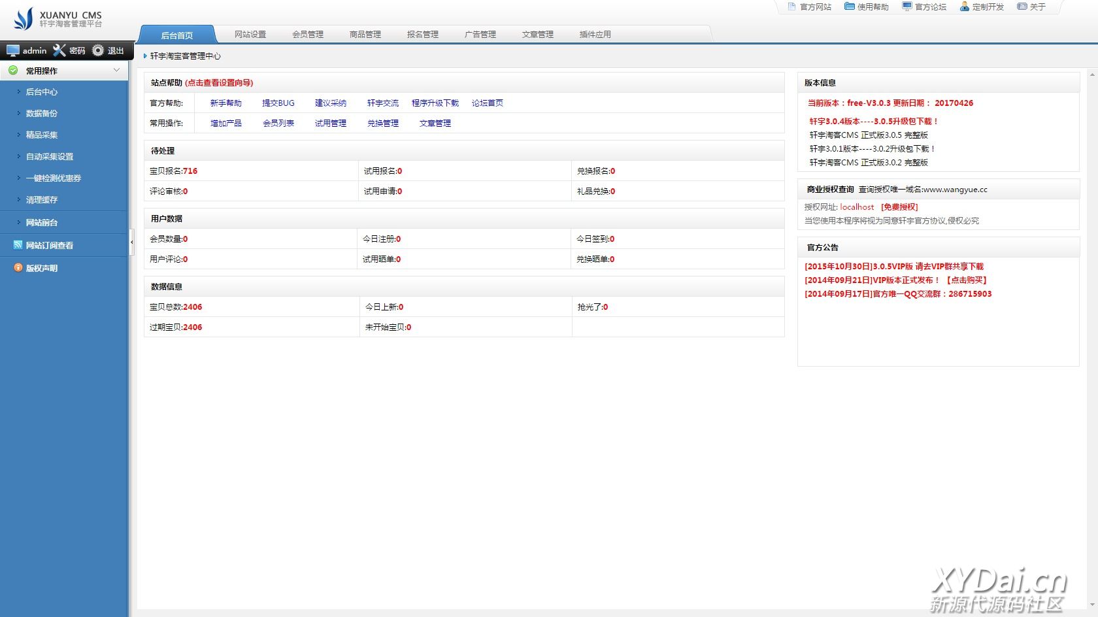Click the 会员列表 shortcut link
Viewport: 1098px width, 617px height.
278,124
